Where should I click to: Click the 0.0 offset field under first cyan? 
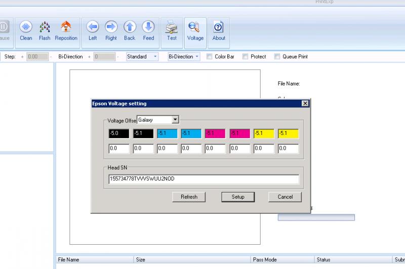[167, 149]
